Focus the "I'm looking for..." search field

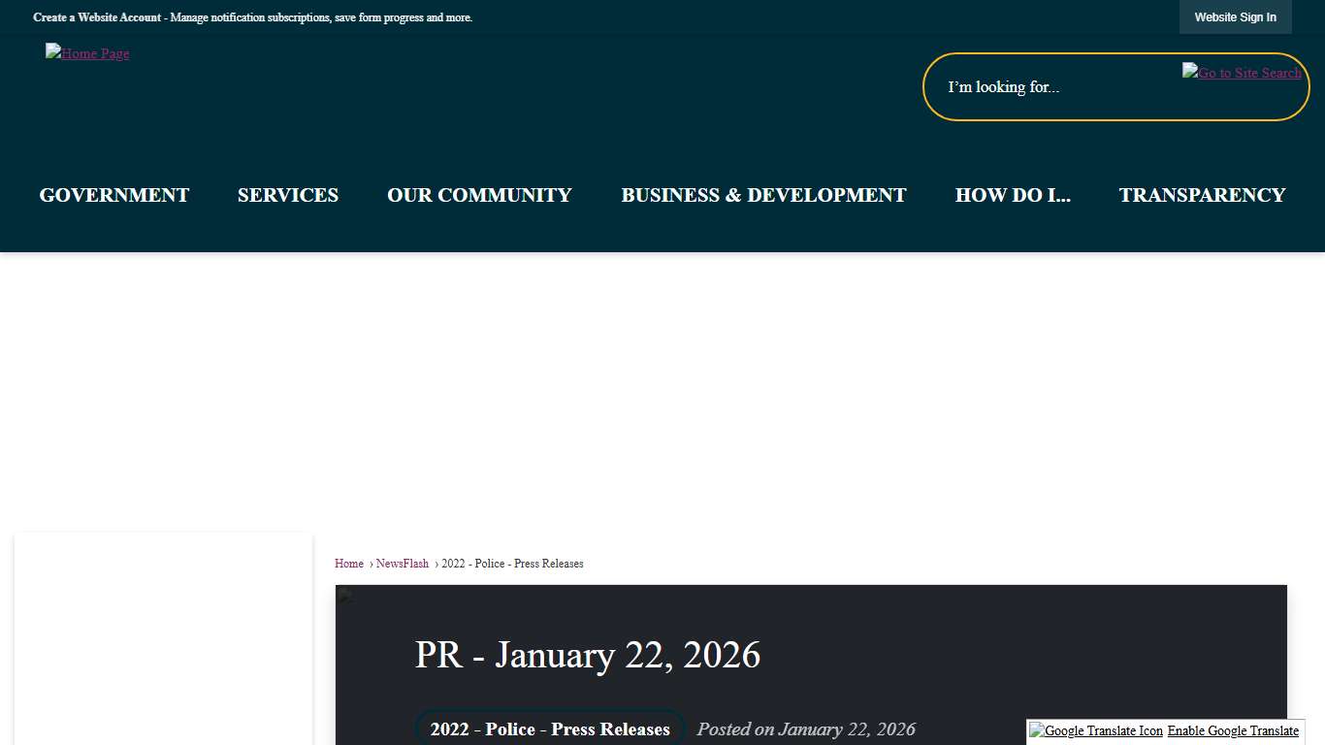[1057, 87]
